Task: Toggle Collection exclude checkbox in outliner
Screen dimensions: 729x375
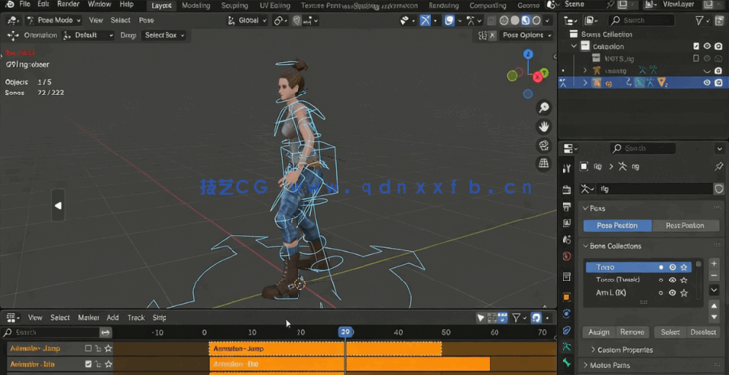Action: (x=696, y=46)
